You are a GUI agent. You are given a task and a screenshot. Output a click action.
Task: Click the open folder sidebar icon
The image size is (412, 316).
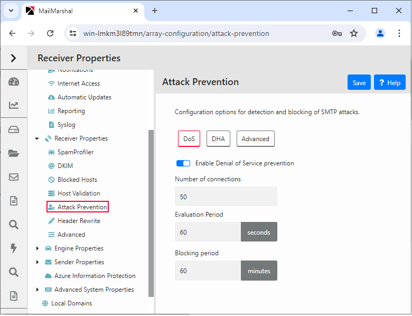click(14, 154)
